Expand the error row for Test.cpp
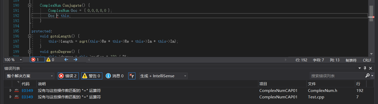The image size is (378, 104). pos(11,97)
